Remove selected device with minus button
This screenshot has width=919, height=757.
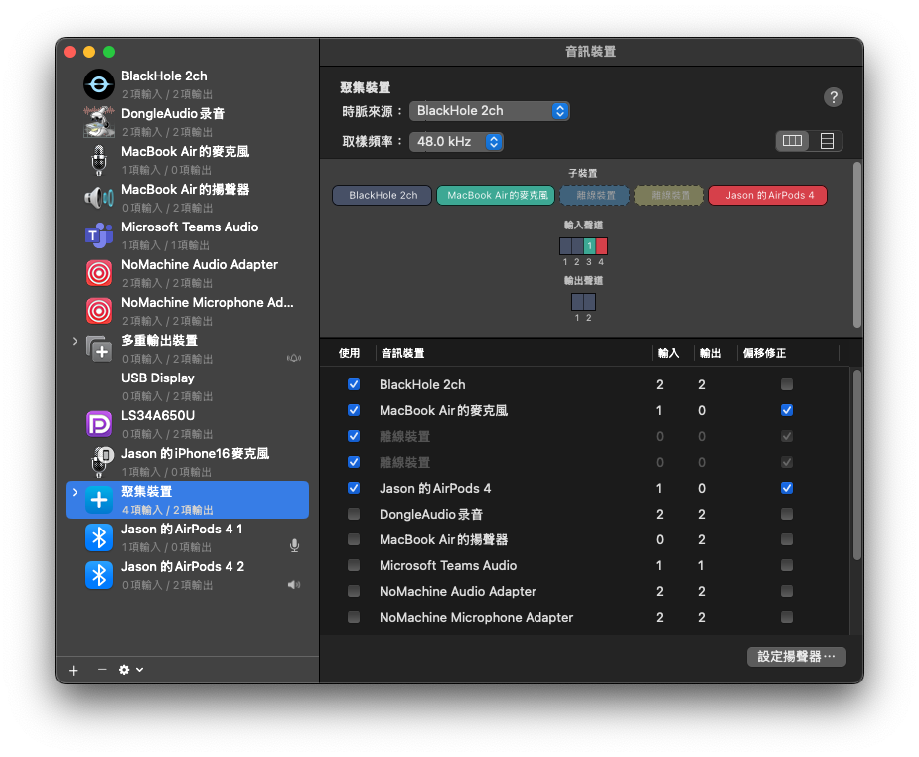point(102,670)
